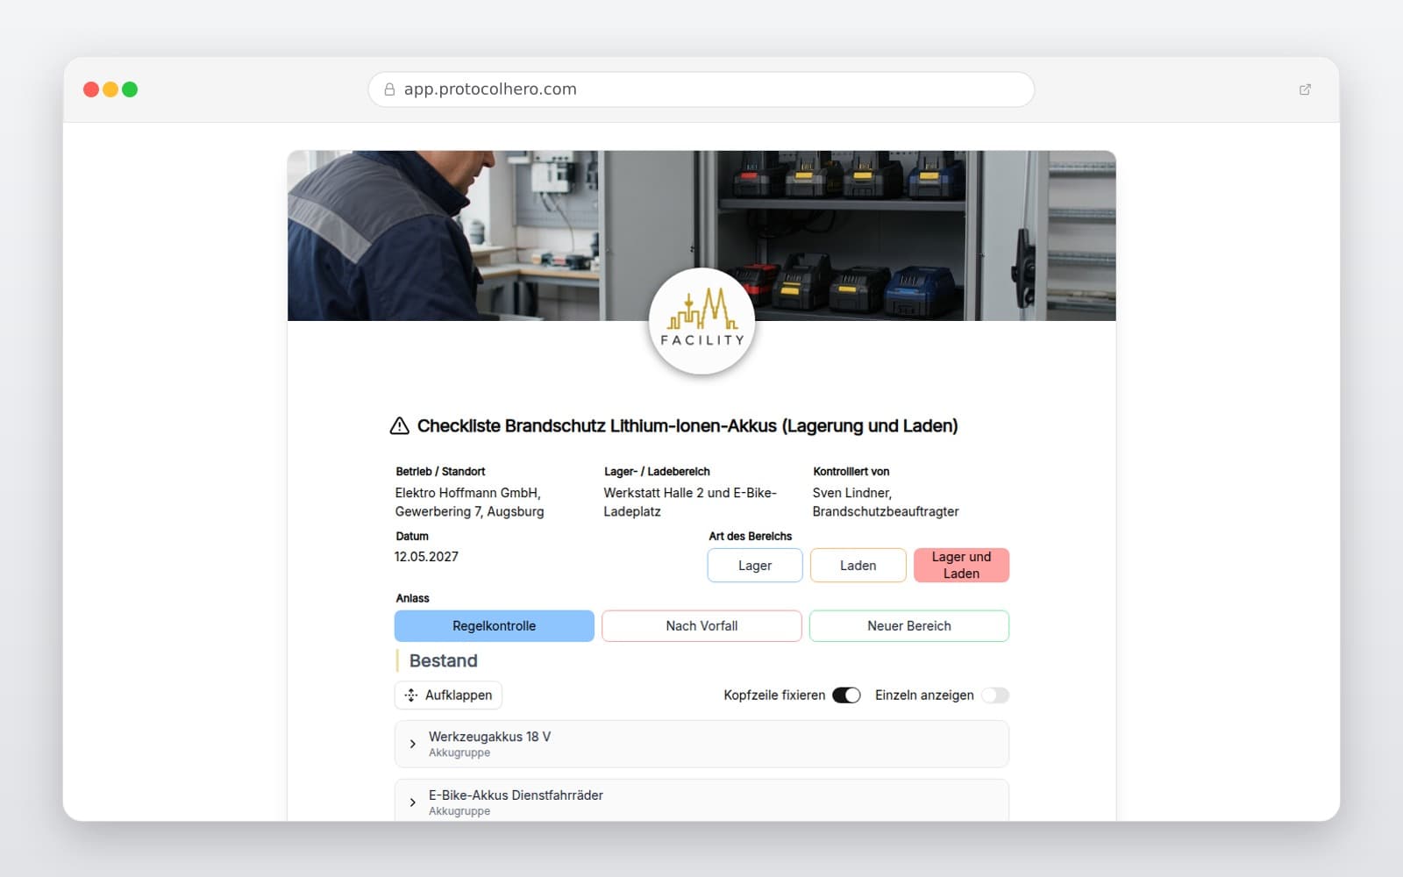Click the Aufklappen button
The height and width of the screenshot is (877, 1403).
(448, 695)
